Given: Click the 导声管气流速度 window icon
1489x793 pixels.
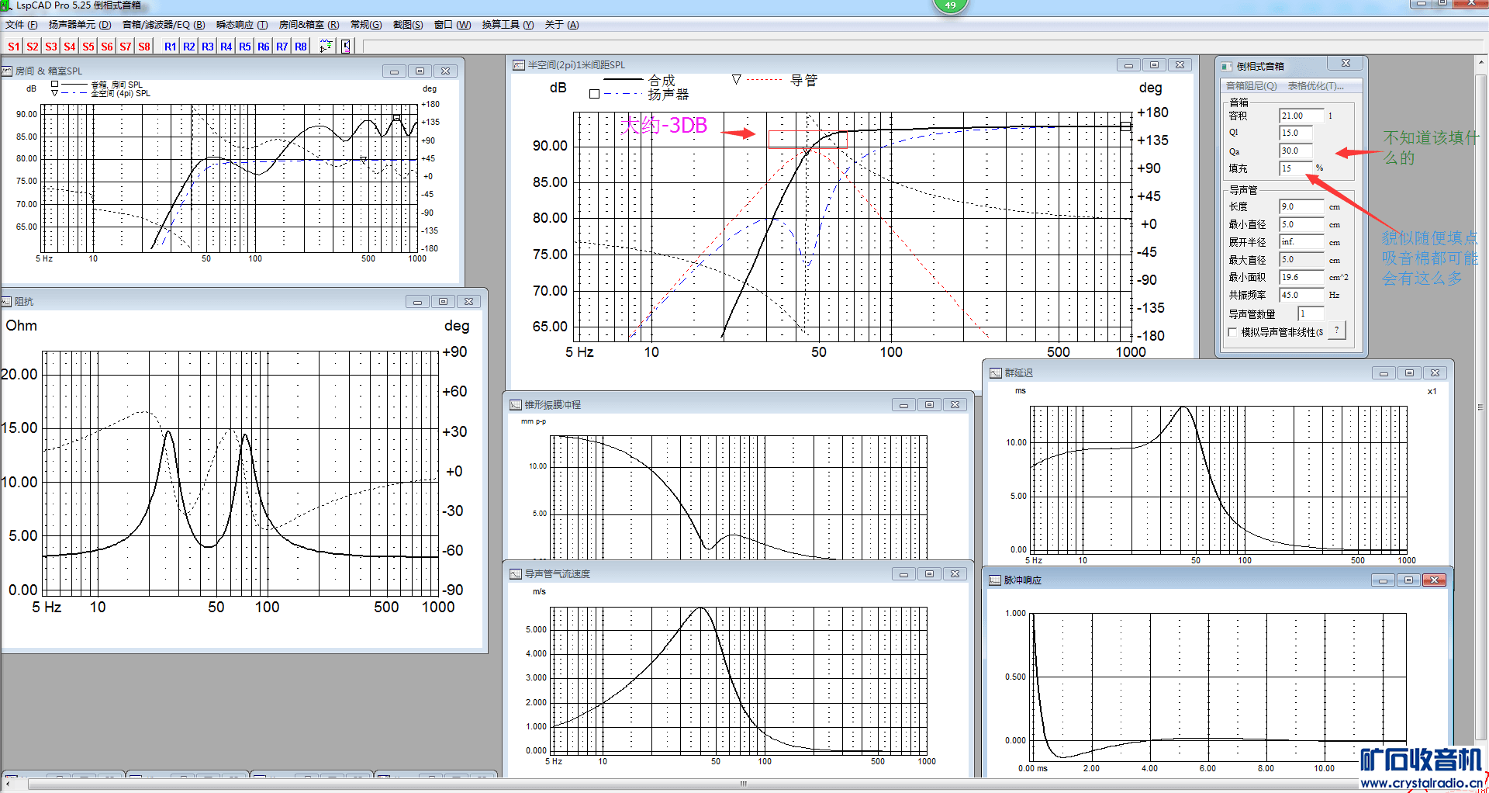Looking at the screenshot, I should tap(516, 574).
